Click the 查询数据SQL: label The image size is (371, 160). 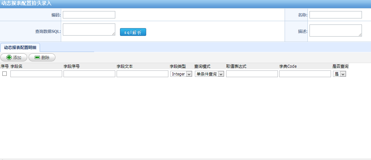[48, 31]
